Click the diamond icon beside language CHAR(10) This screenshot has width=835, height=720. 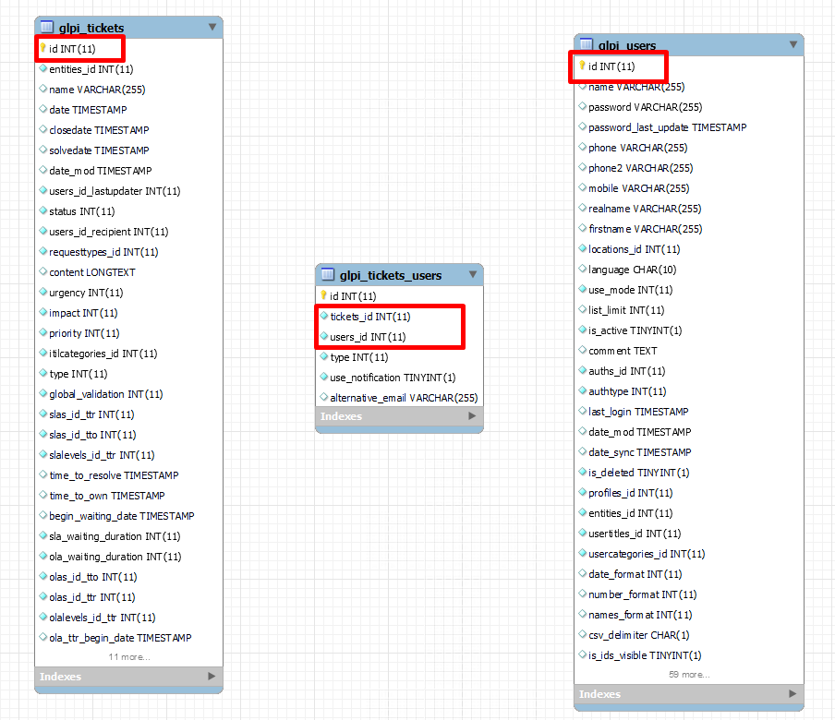583,269
